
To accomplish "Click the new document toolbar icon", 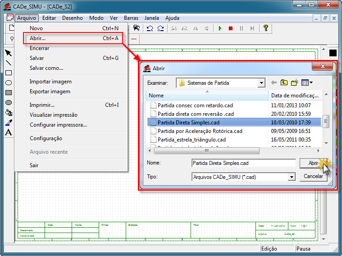I will tap(12, 28).
